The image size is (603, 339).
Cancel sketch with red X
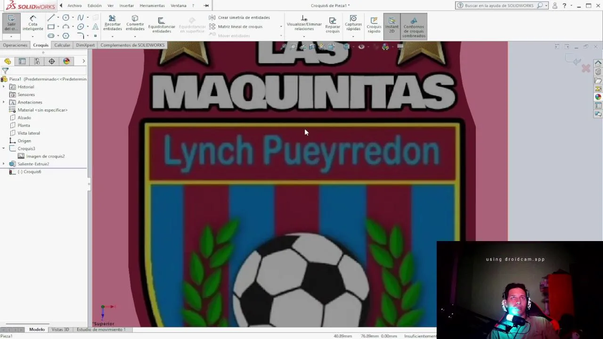[586, 69]
